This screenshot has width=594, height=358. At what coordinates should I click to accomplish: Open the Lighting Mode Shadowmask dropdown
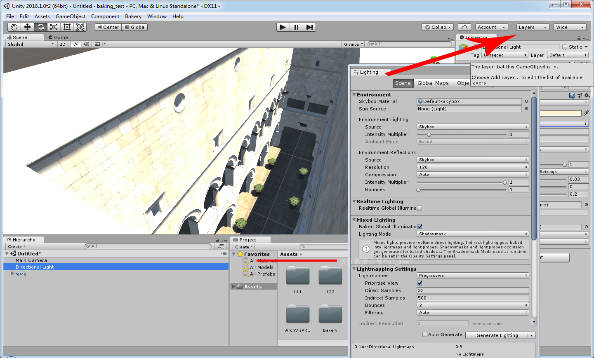[473, 234]
